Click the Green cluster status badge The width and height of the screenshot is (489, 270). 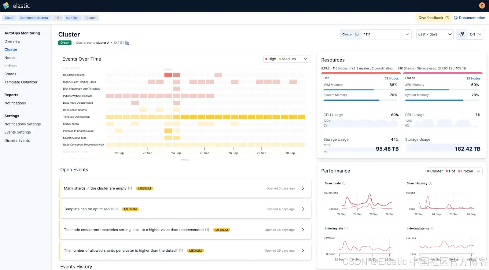click(x=65, y=43)
